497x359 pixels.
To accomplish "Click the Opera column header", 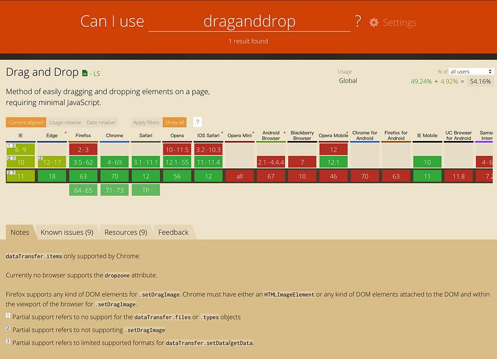I will [177, 135].
